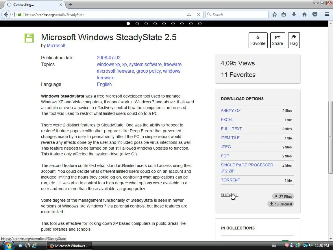Select the first carousel dot
Image resolution: width=333 pixels, height=250 pixels.
coord(128,24)
